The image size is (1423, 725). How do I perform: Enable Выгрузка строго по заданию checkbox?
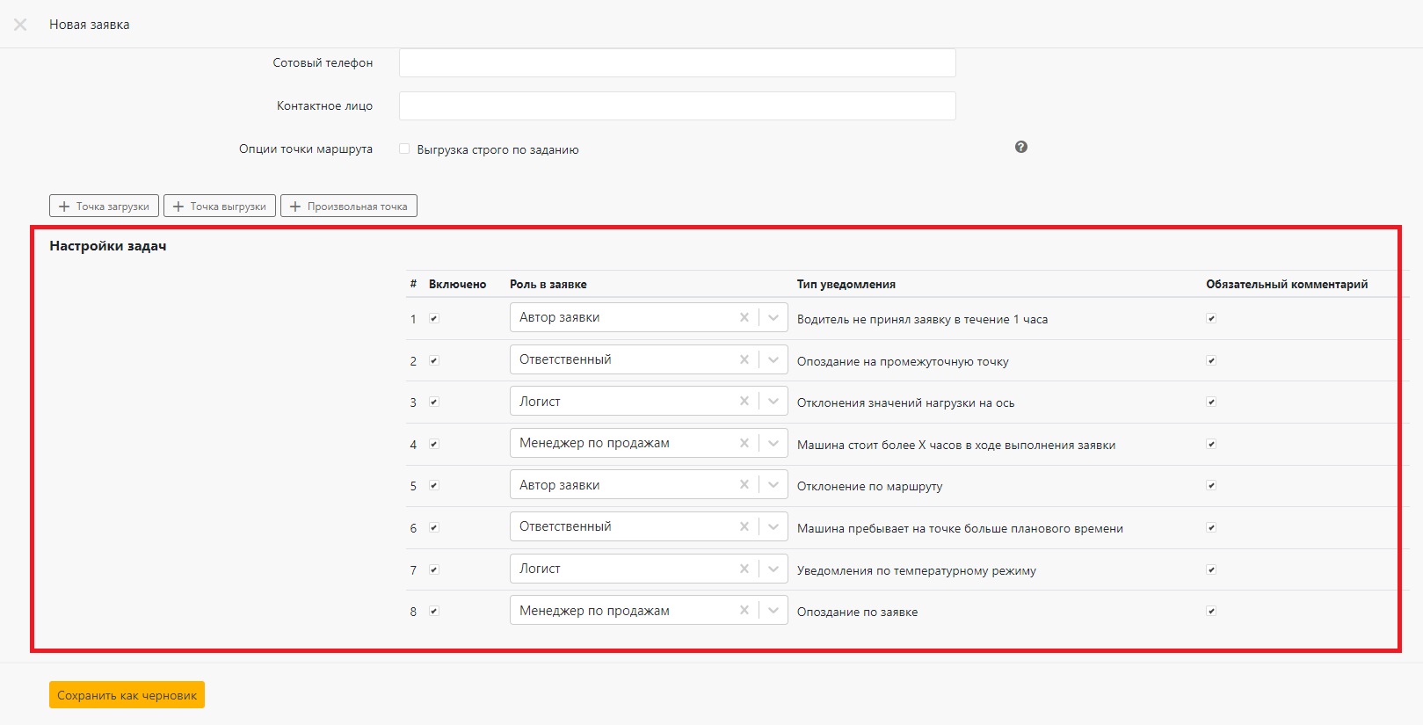tap(404, 149)
